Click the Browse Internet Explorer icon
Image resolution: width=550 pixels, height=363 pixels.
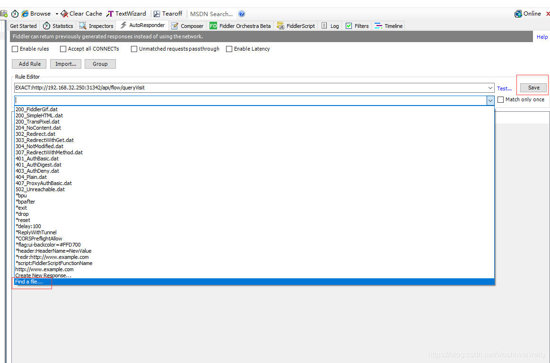pos(25,14)
